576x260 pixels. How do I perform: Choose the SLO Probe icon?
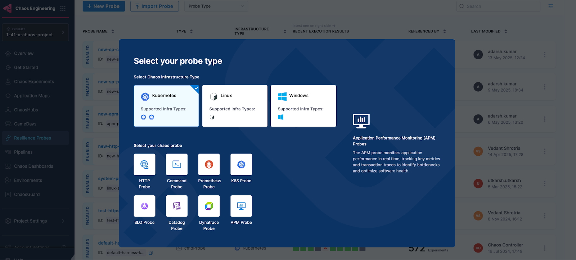[144, 206]
